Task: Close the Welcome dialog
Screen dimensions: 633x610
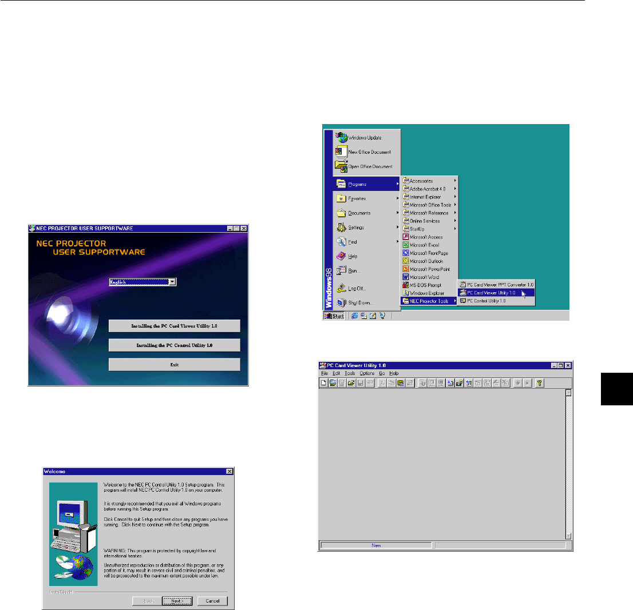Action: pyautogui.click(x=230, y=471)
